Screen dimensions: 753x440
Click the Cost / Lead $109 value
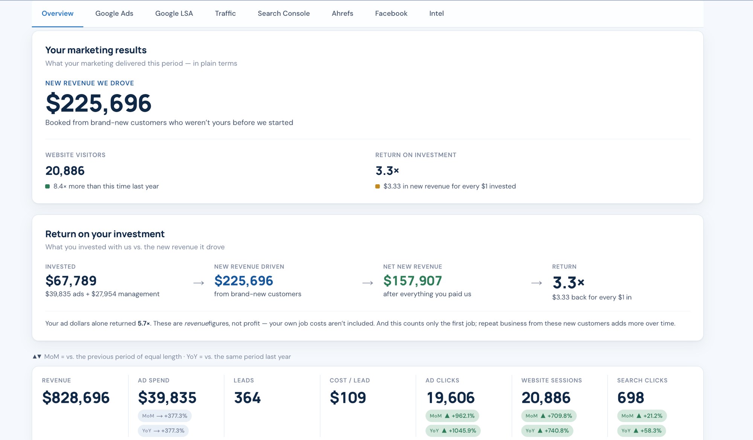348,398
